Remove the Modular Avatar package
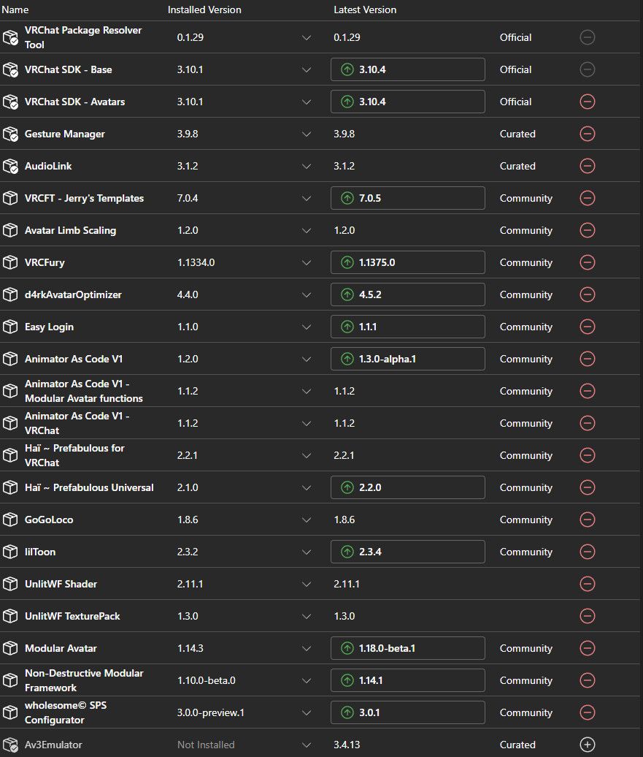 (587, 648)
